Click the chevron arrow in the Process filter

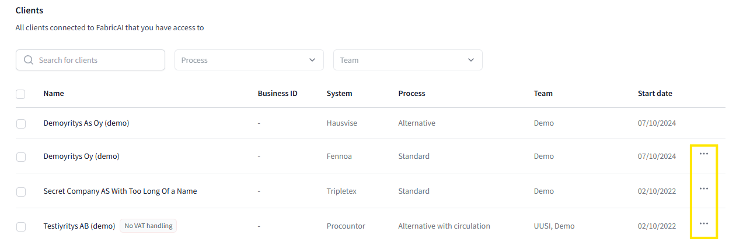[x=312, y=60]
